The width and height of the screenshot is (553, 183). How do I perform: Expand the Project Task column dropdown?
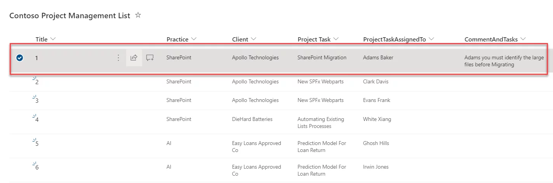[x=336, y=39]
